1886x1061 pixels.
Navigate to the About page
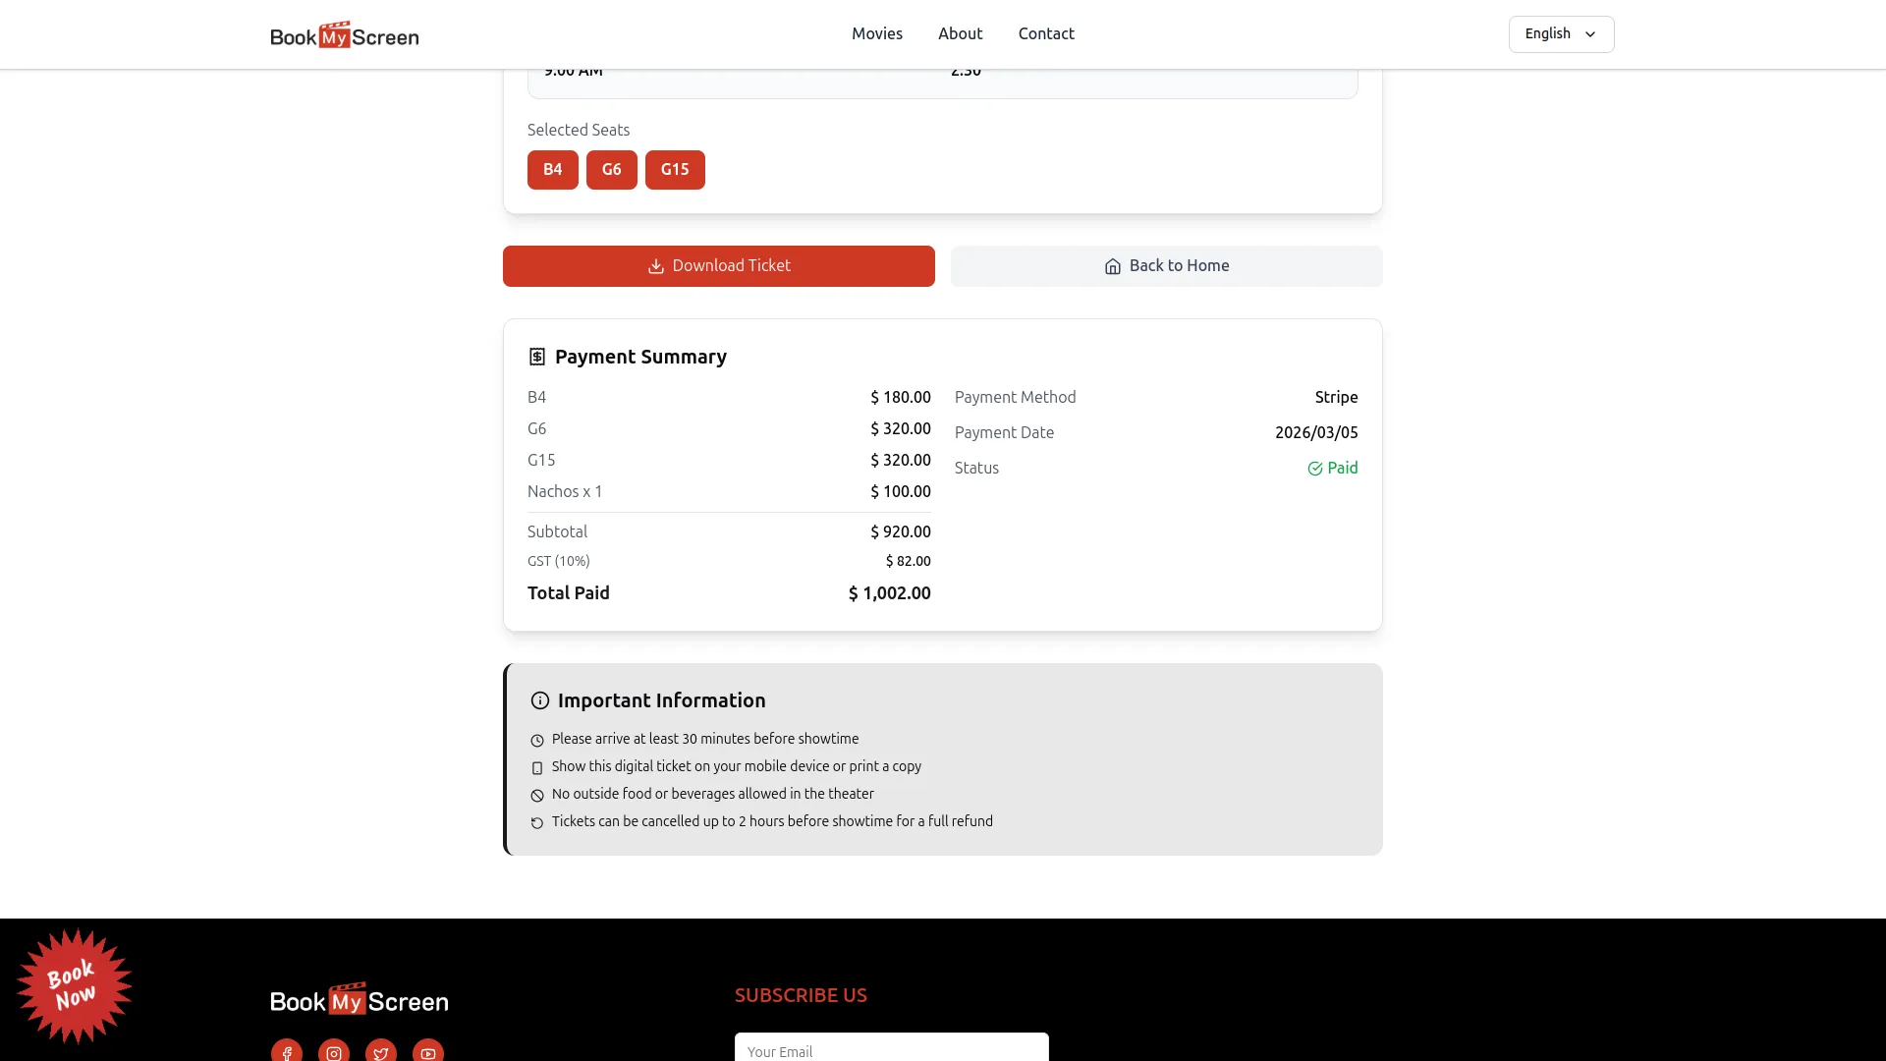[960, 33]
